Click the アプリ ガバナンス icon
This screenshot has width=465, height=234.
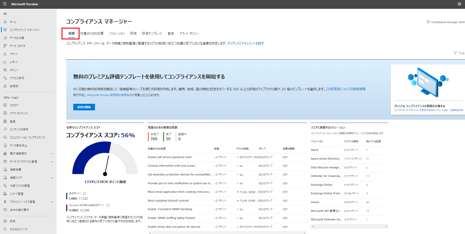pos(5,113)
